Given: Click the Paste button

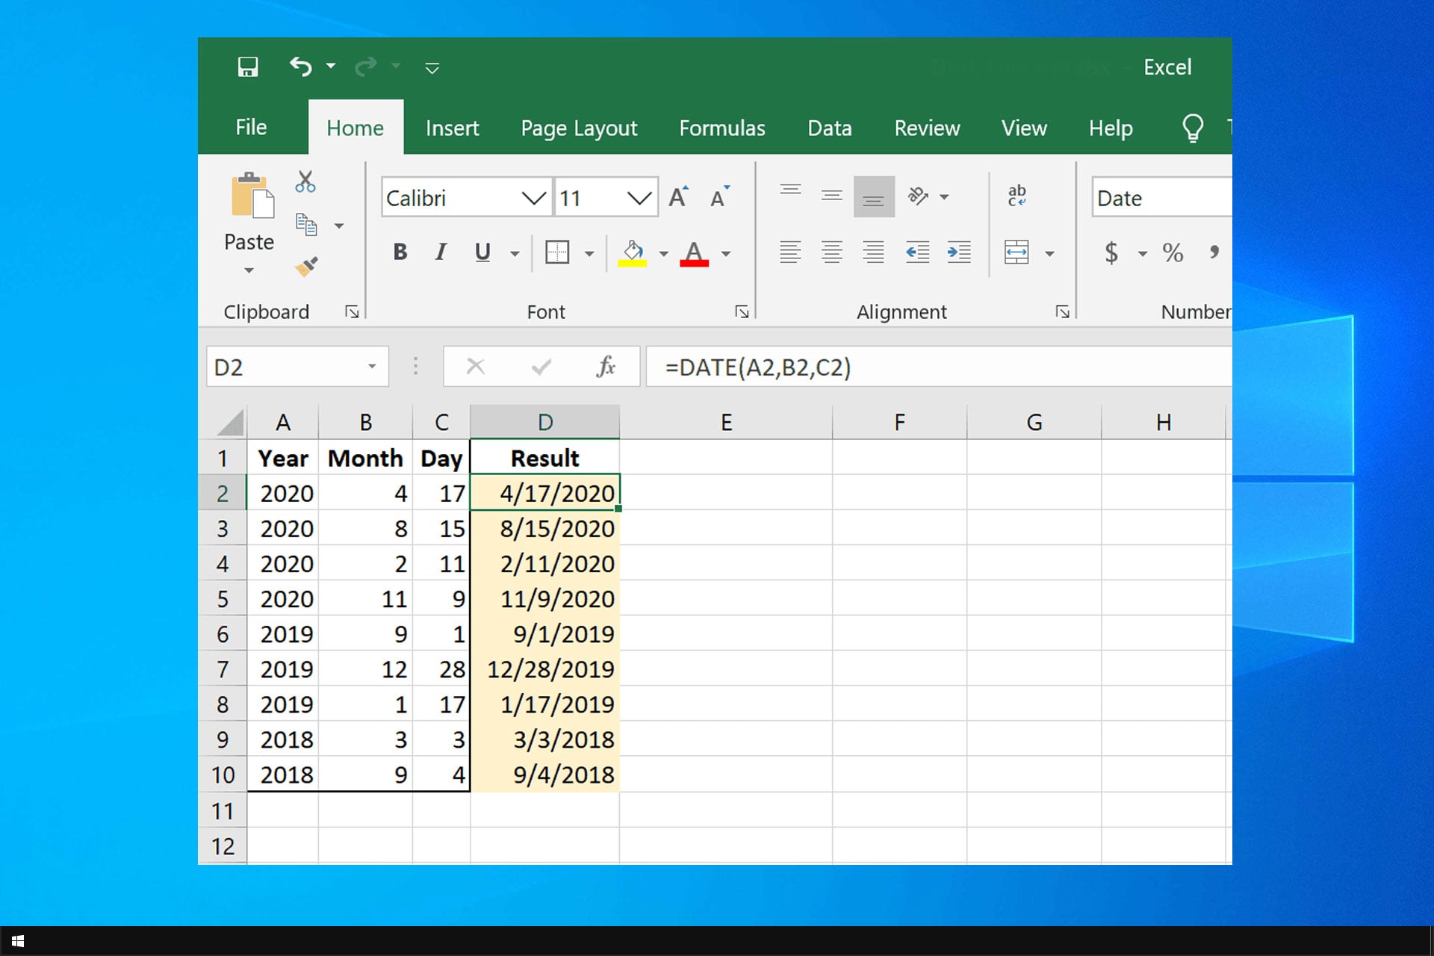Looking at the screenshot, I should tap(249, 198).
